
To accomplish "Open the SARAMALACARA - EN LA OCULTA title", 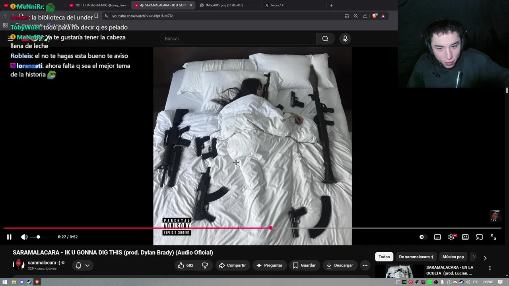I will click(450, 270).
